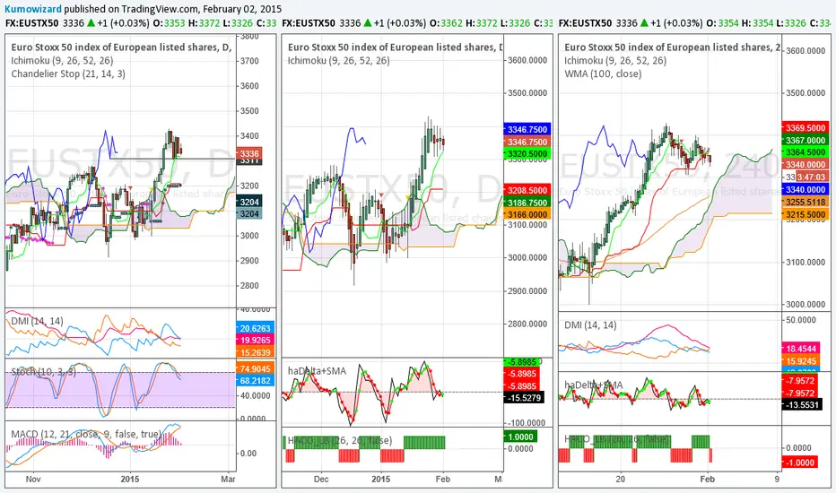
Task: Select the Chandelier Stop (21, 14, 3) indicator label
Action: [68, 74]
